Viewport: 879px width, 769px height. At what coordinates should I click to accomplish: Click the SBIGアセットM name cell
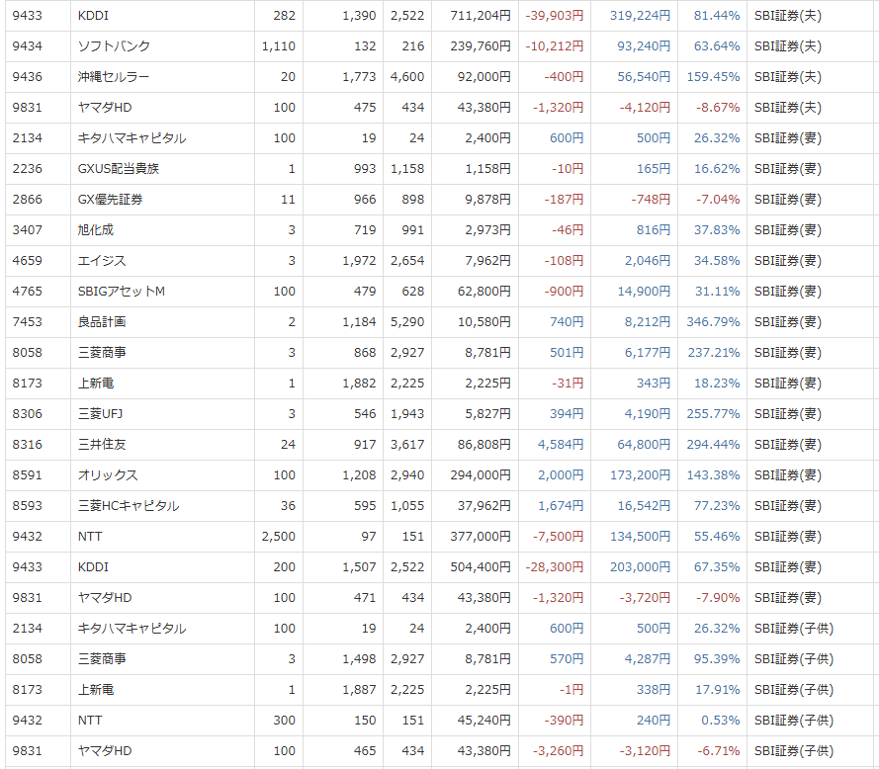point(121,292)
